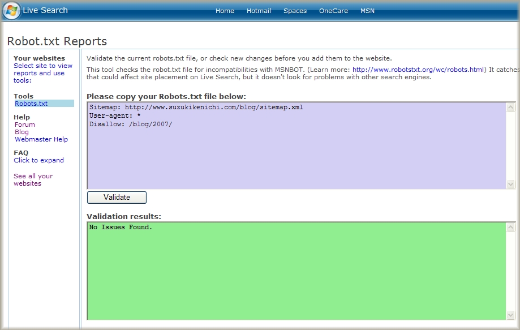
Task: Click inside the Robots.txt file text area
Action: coord(297,146)
